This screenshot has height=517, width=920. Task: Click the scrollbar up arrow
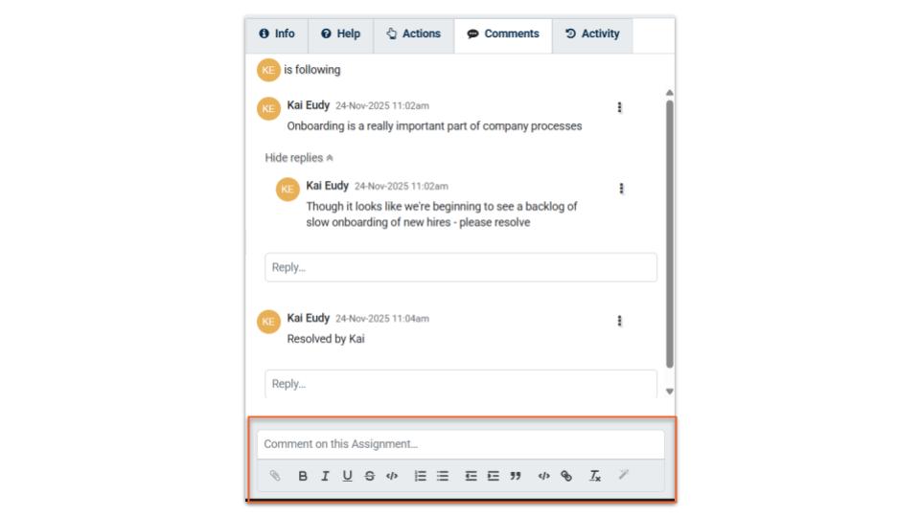coord(670,93)
